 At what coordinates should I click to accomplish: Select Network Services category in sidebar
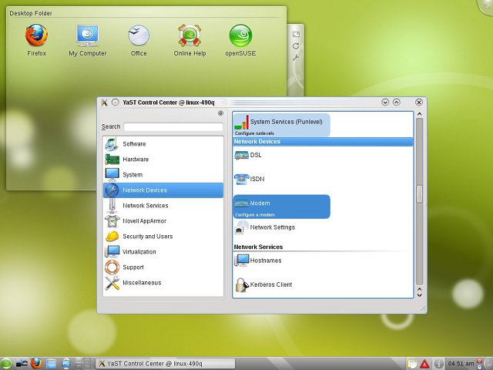pos(163,206)
